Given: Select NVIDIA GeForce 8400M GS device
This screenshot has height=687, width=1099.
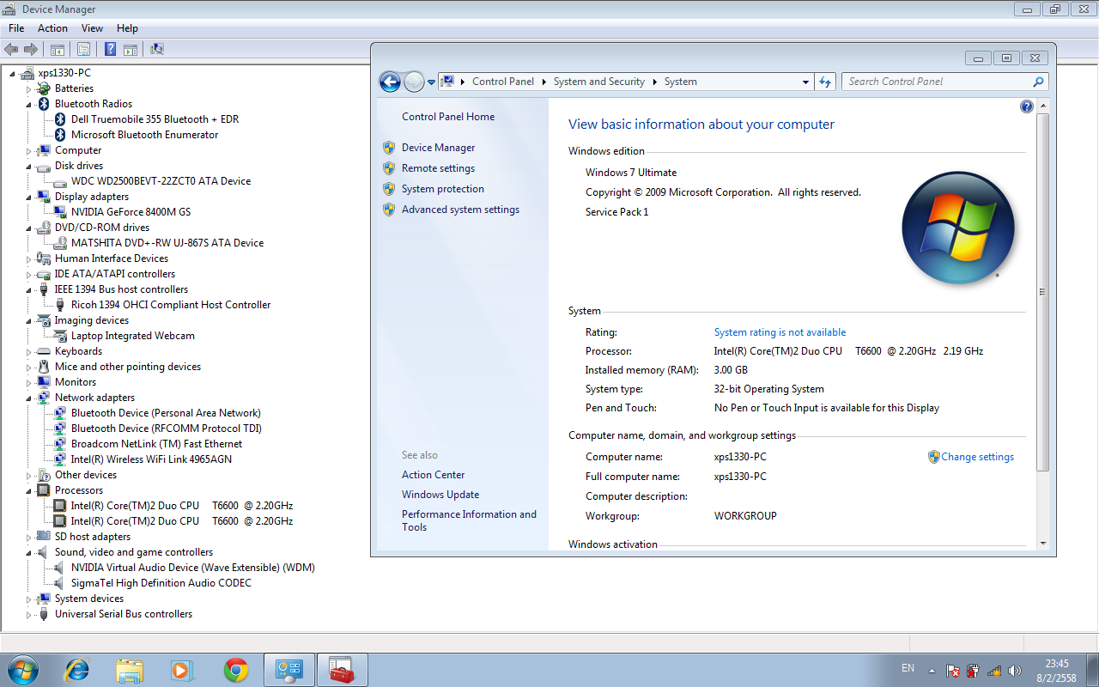Looking at the screenshot, I should (x=131, y=212).
